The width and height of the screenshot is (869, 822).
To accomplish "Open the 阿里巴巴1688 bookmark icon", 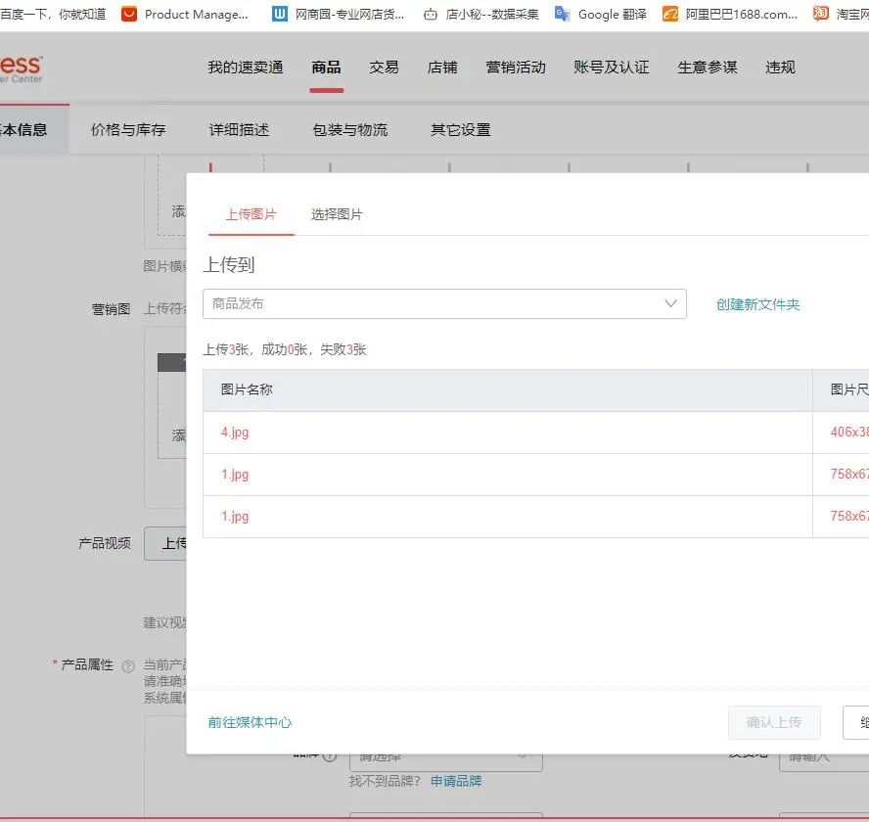I will click(x=669, y=14).
